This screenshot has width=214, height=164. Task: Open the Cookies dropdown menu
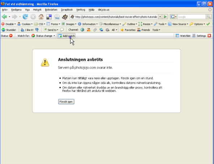25,24
